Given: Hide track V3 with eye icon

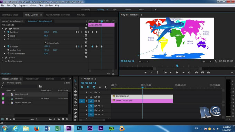Looking at the screenshot, I should click(99, 92).
